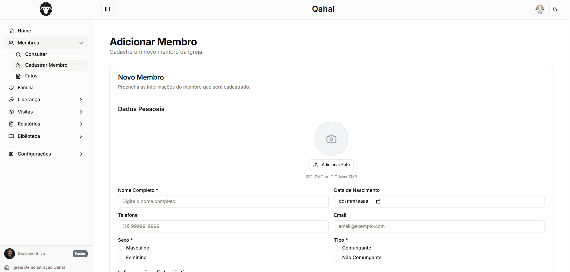Focus the Email input field
Viewport: 570px width, 272px height.
pos(439,226)
